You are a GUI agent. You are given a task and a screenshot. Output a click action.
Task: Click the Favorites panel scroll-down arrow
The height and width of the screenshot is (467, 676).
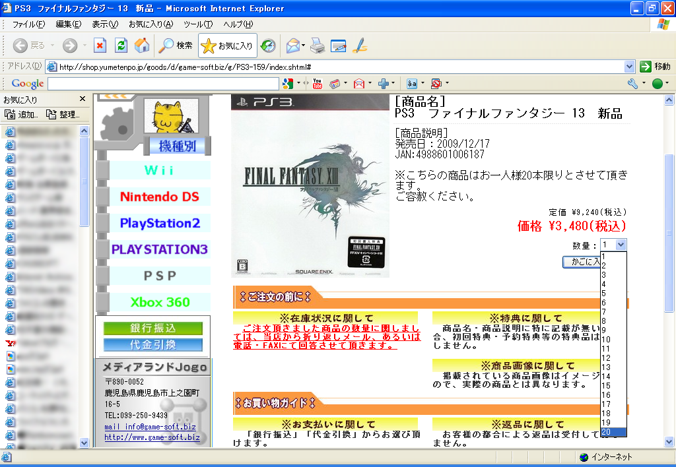coord(84,443)
